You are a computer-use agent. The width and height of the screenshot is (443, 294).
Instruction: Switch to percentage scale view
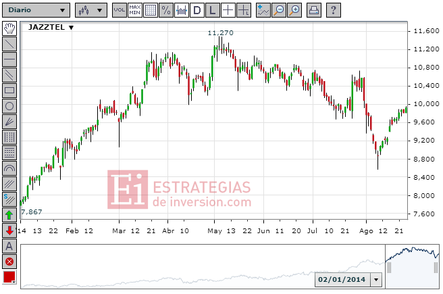point(166,10)
